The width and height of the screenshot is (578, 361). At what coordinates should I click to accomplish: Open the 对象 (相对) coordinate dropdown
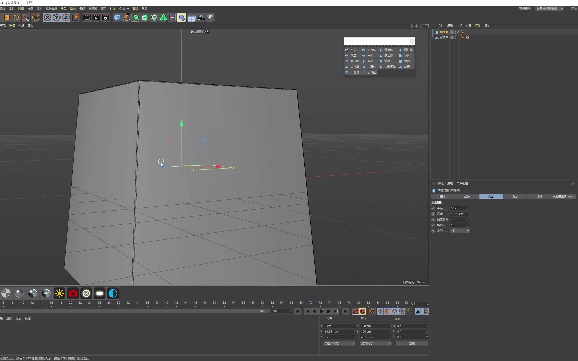click(339, 343)
